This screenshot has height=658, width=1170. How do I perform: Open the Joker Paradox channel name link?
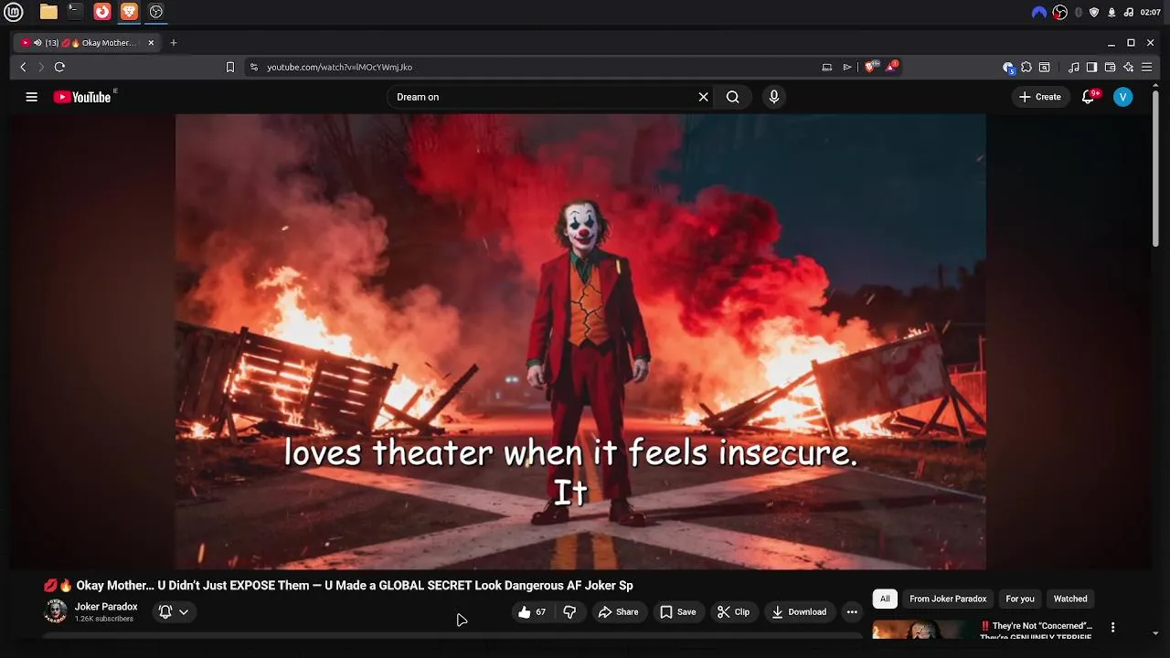click(x=106, y=607)
